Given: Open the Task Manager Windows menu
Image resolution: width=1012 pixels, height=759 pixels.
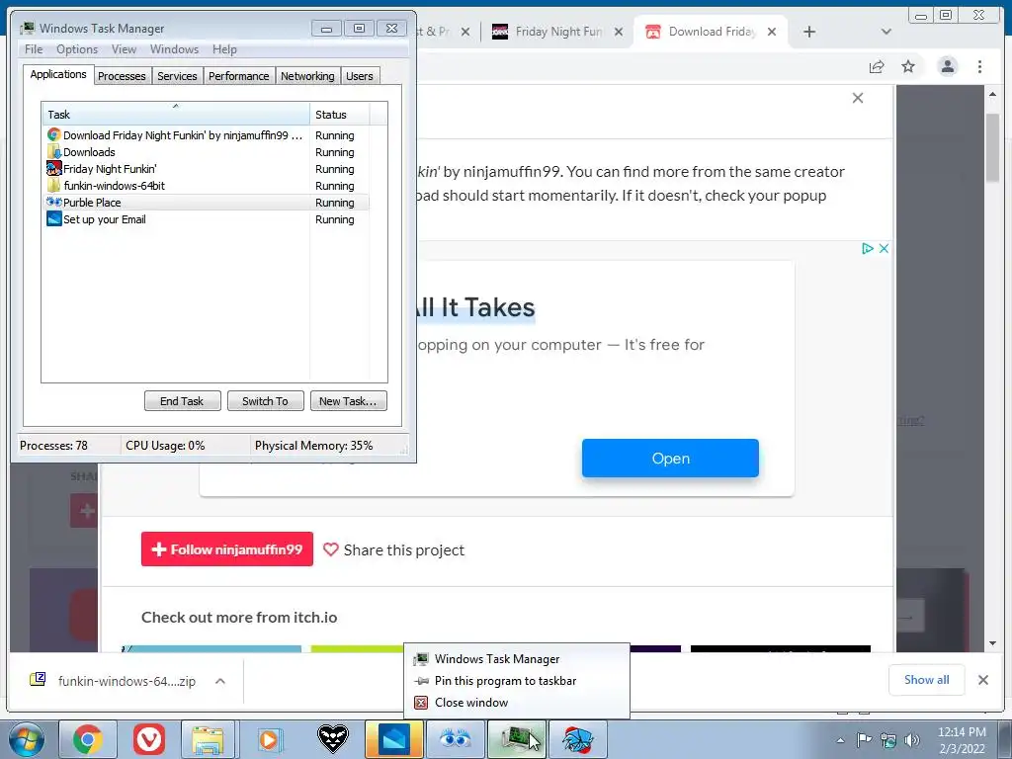Looking at the screenshot, I should 174,49.
